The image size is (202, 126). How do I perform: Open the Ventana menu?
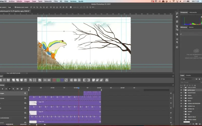73,1
